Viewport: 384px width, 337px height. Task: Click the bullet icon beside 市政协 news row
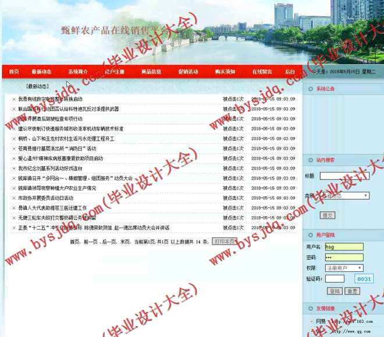pos(14,198)
